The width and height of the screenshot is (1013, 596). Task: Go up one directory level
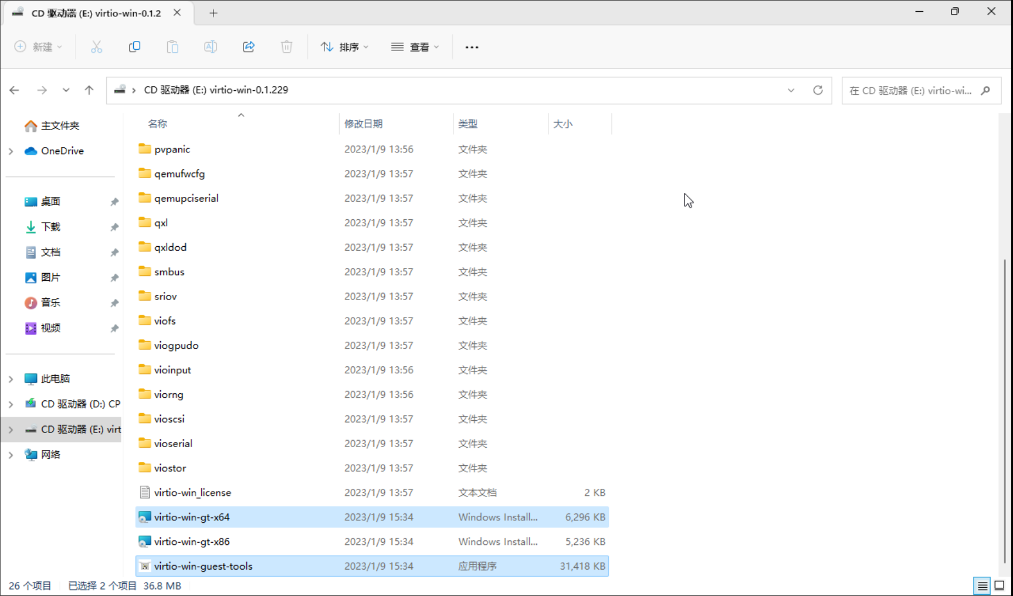tap(89, 90)
